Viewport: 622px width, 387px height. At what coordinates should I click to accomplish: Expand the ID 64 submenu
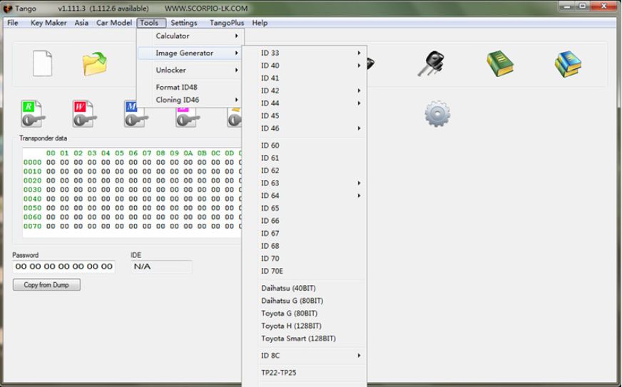[x=305, y=196]
